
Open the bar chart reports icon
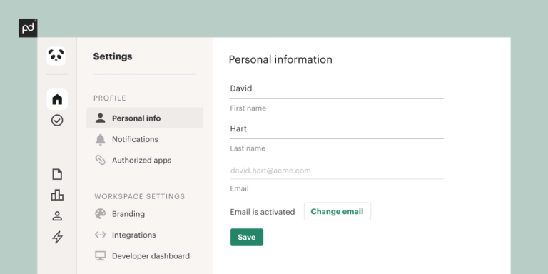click(57, 195)
